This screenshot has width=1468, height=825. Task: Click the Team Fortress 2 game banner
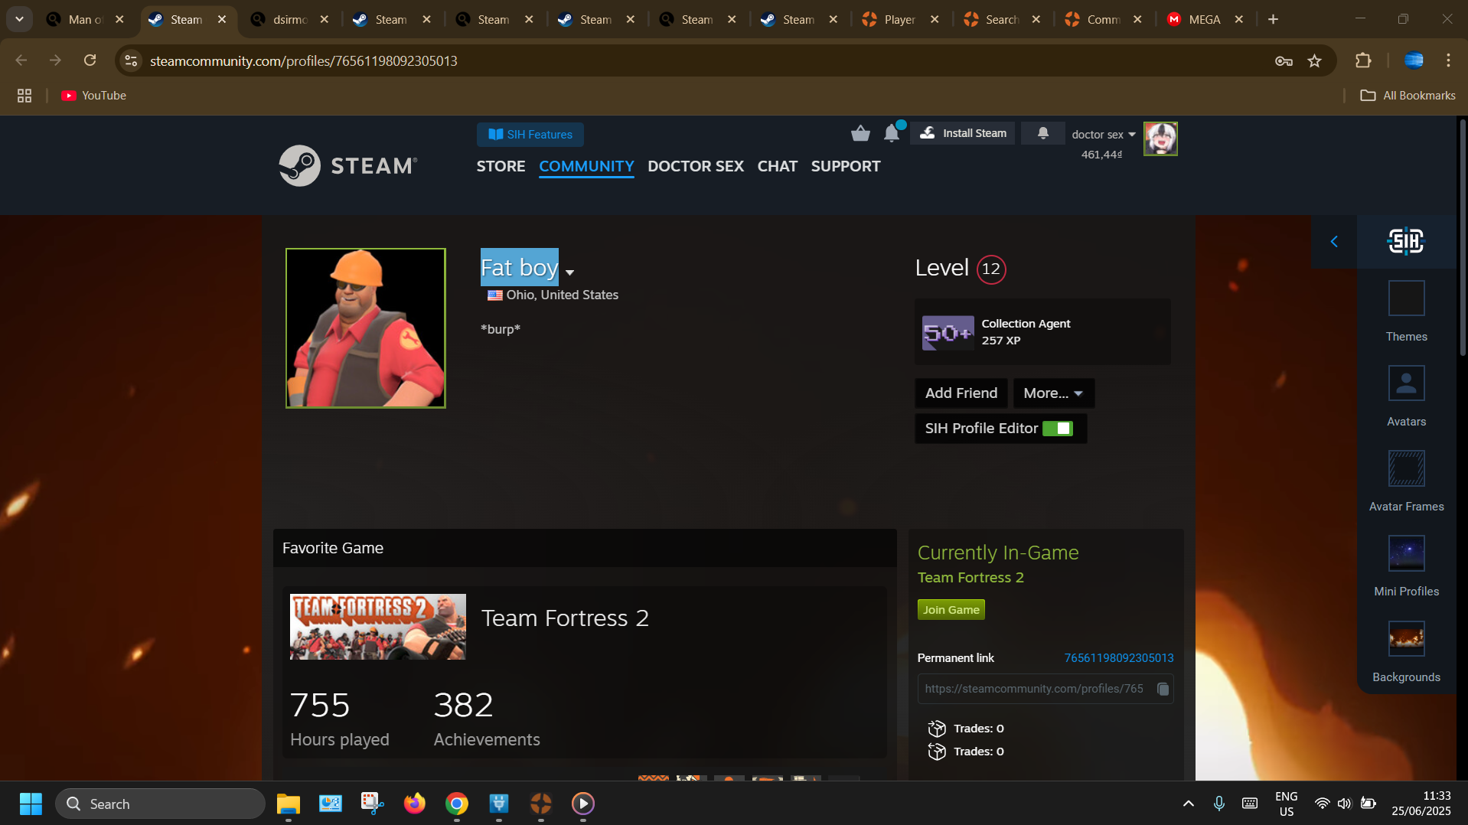pyautogui.click(x=378, y=627)
